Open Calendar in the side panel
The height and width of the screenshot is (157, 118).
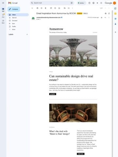pyautogui.click(x=115, y=9)
